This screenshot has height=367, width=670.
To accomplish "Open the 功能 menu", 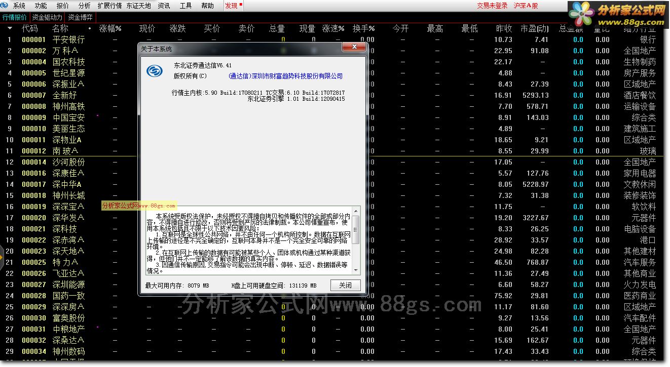I will click(x=41, y=6).
